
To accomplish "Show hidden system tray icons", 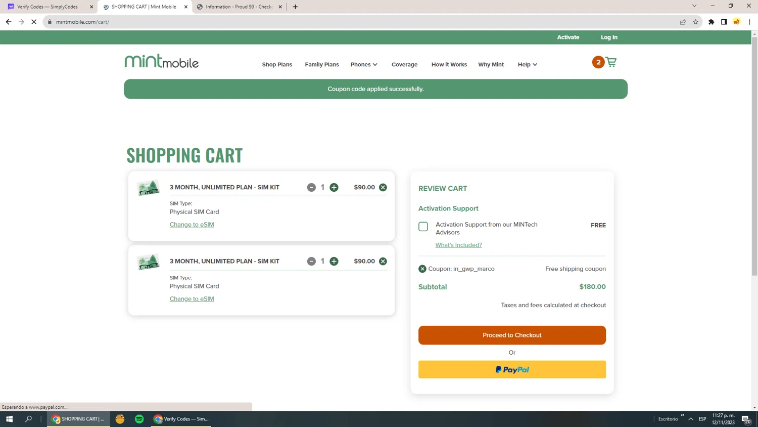I will click(x=690, y=419).
